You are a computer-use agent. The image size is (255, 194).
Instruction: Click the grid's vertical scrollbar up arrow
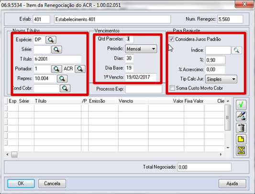(x=228, y=101)
